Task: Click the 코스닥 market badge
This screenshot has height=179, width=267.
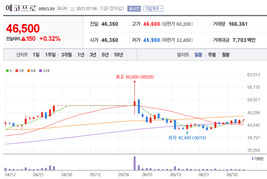Action: click(x=62, y=9)
